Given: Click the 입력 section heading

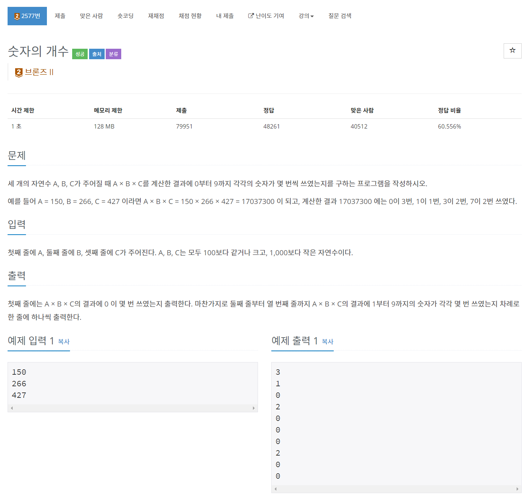Looking at the screenshot, I should point(17,225).
